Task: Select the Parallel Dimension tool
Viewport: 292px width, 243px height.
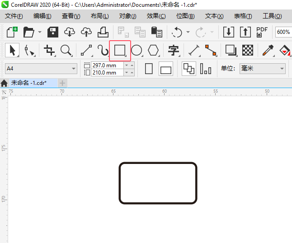Action: pos(194,50)
